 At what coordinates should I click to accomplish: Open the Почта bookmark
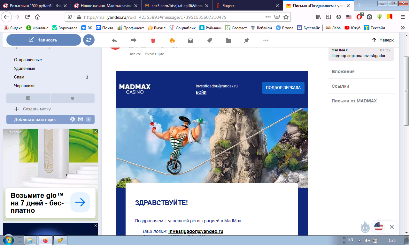click(x=104, y=28)
